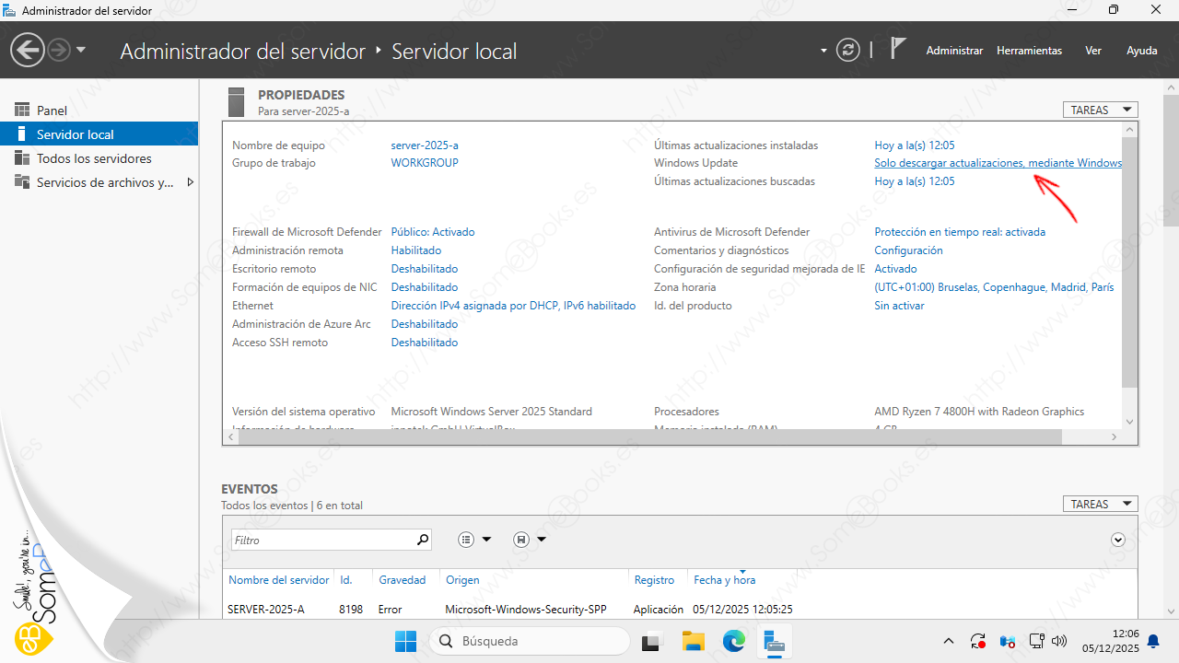Click the back navigation arrow button

point(28,51)
